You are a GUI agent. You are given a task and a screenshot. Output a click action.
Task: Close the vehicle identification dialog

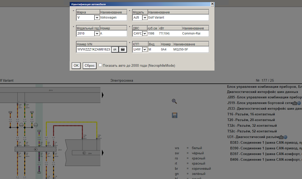tap(212, 4)
